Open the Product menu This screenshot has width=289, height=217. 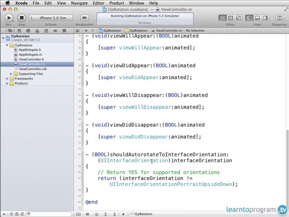(117, 3)
